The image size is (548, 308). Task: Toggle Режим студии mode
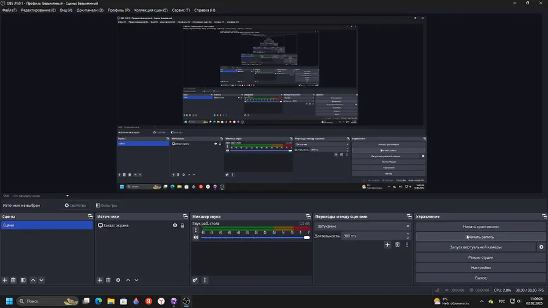tap(480, 257)
